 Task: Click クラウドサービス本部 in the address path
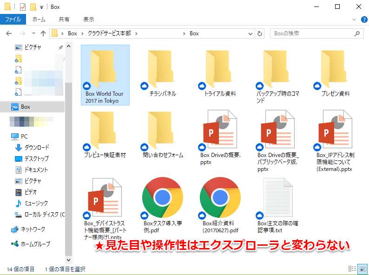click(x=109, y=33)
